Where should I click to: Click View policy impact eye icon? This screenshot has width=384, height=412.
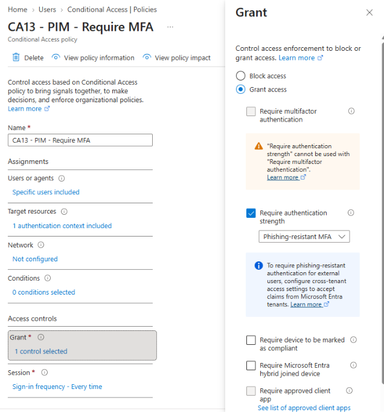tap(147, 57)
